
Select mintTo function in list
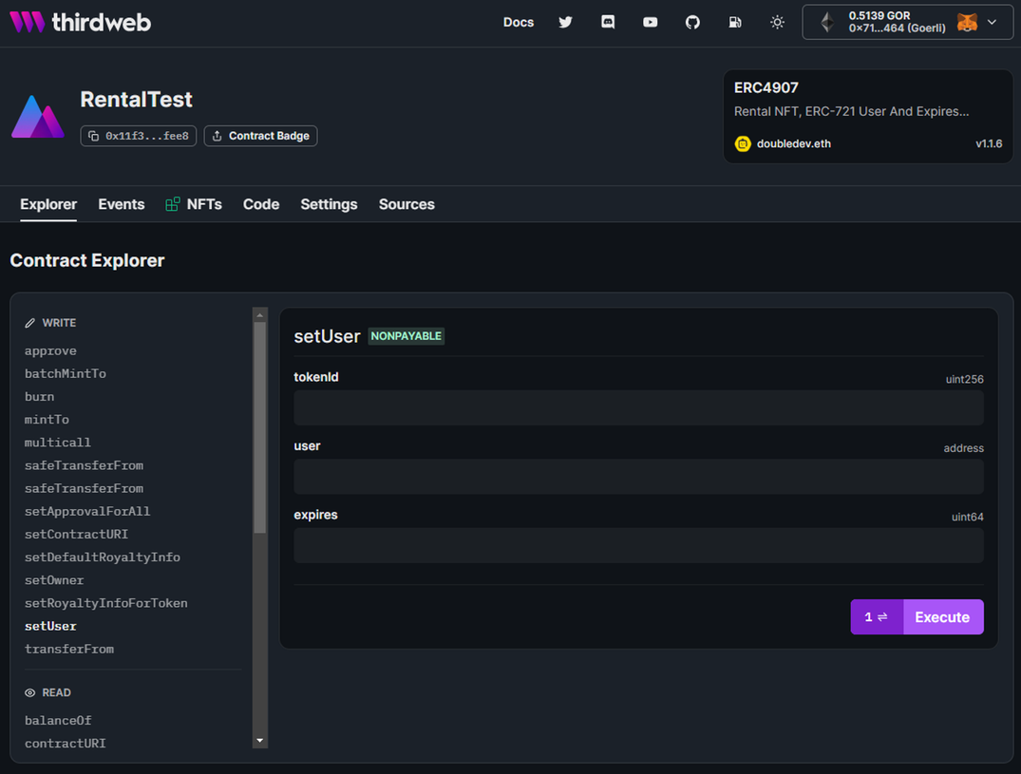pos(47,420)
